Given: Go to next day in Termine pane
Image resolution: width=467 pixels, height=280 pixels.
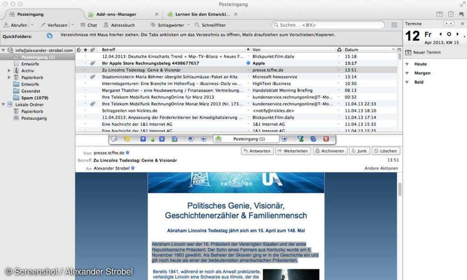Looking at the screenshot, I should (x=457, y=34).
